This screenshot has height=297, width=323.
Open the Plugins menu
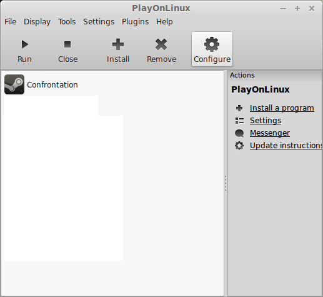coord(135,22)
